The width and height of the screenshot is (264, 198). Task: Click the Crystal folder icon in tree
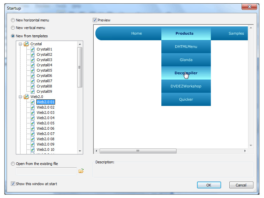click(x=26, y=44)
